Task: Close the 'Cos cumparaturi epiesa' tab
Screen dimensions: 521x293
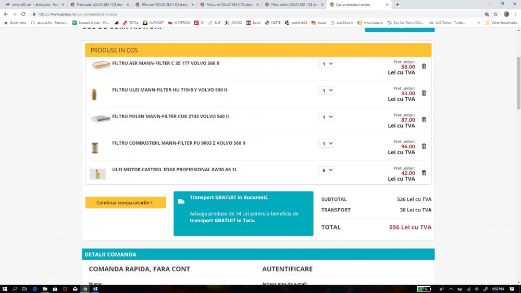Action: point(387,5)
